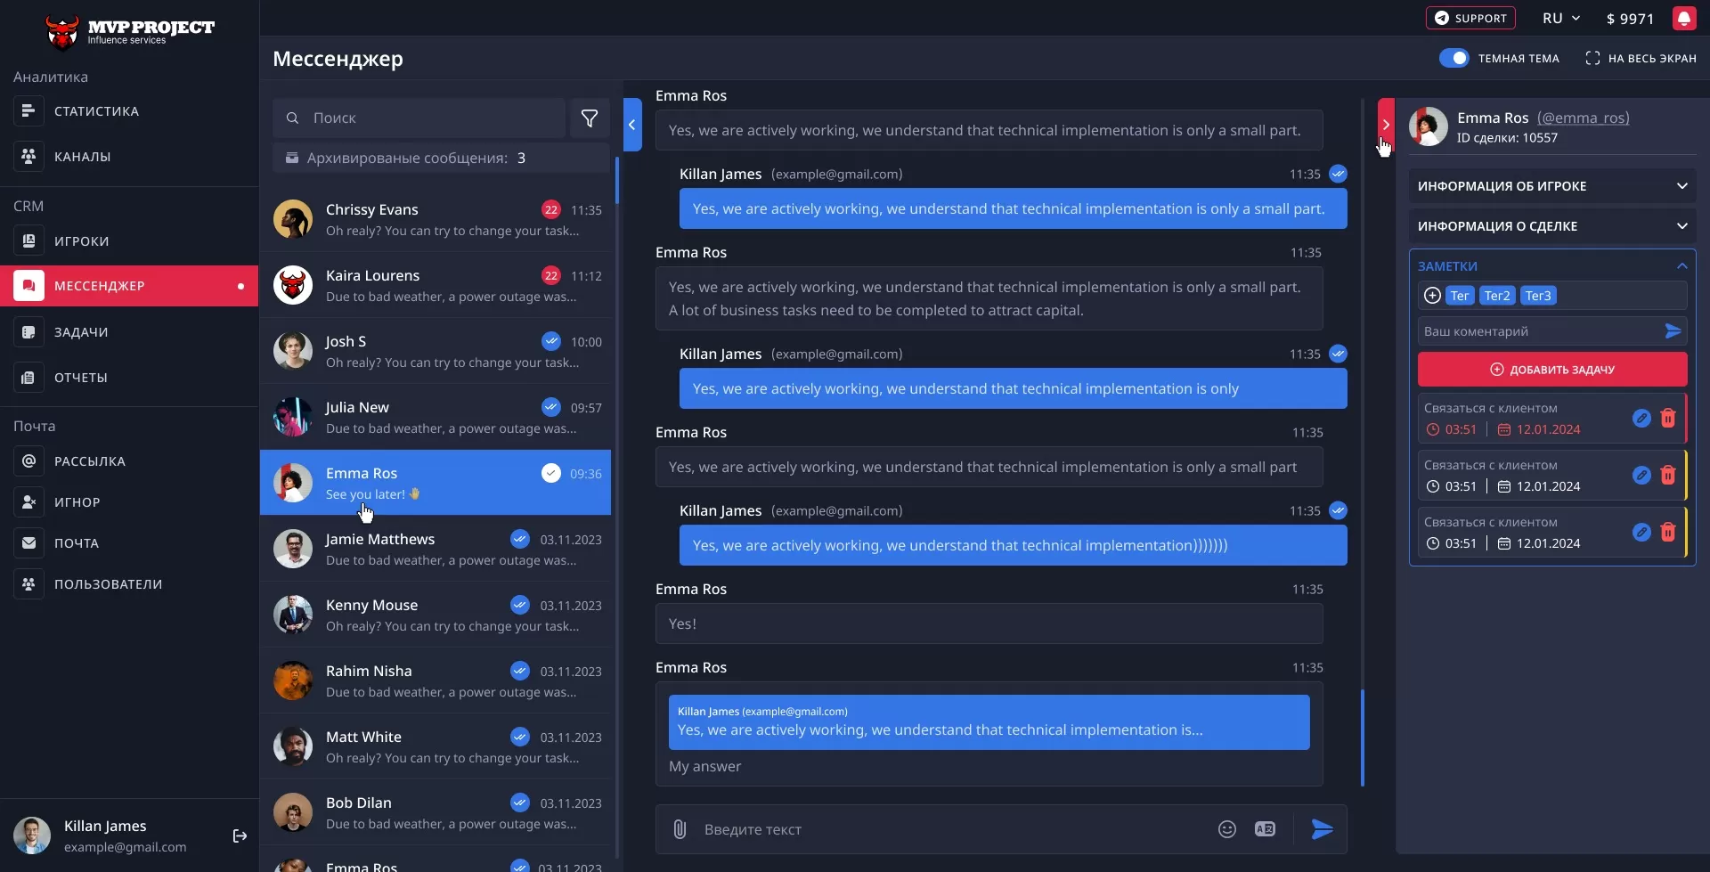Click the notification bell in the top bar

tap(1686, 18)
